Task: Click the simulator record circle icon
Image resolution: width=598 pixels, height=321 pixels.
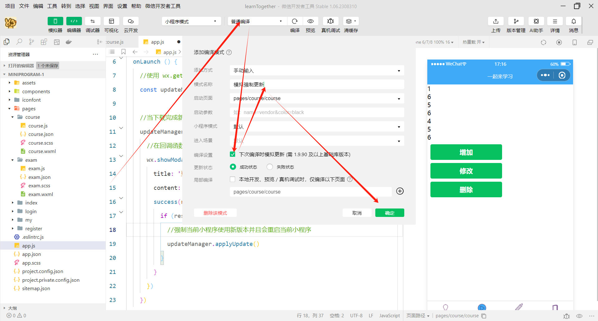Action: (x=559, y=42)
